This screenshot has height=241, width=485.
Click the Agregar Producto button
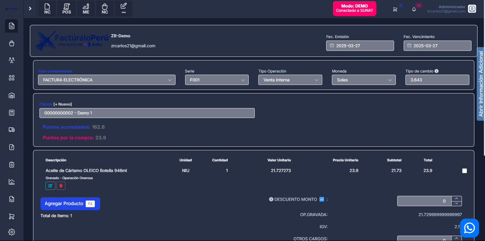(70, 204)
